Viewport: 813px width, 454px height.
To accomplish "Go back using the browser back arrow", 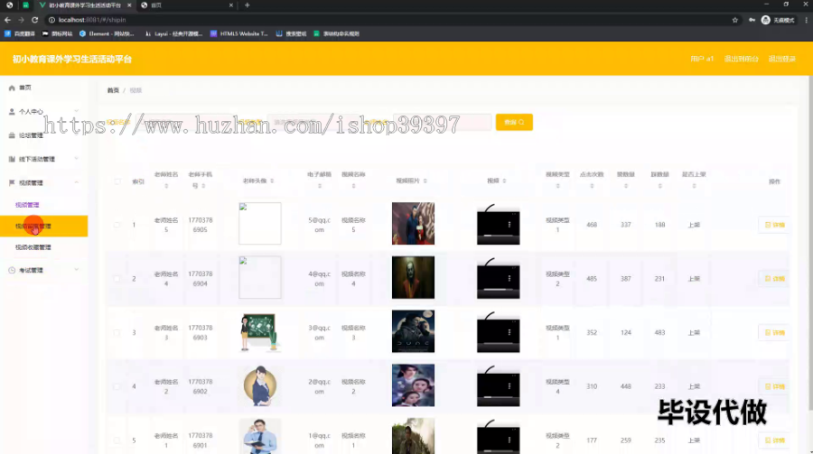I will click(x=7, y=20).
